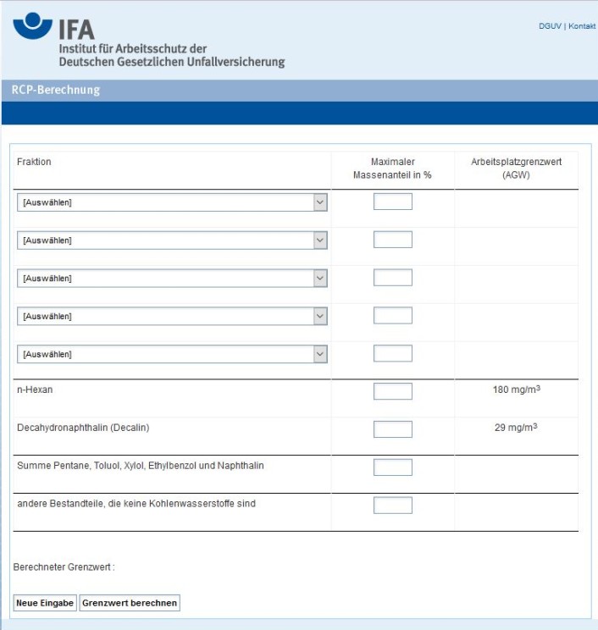598x630 pixels.
Task: Click the Neue Eingabe button
Action: point(45,603)
